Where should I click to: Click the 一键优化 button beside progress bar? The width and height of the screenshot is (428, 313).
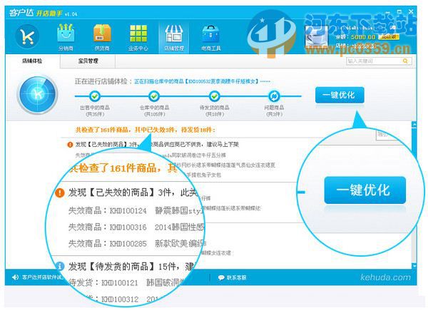(340, 95)
